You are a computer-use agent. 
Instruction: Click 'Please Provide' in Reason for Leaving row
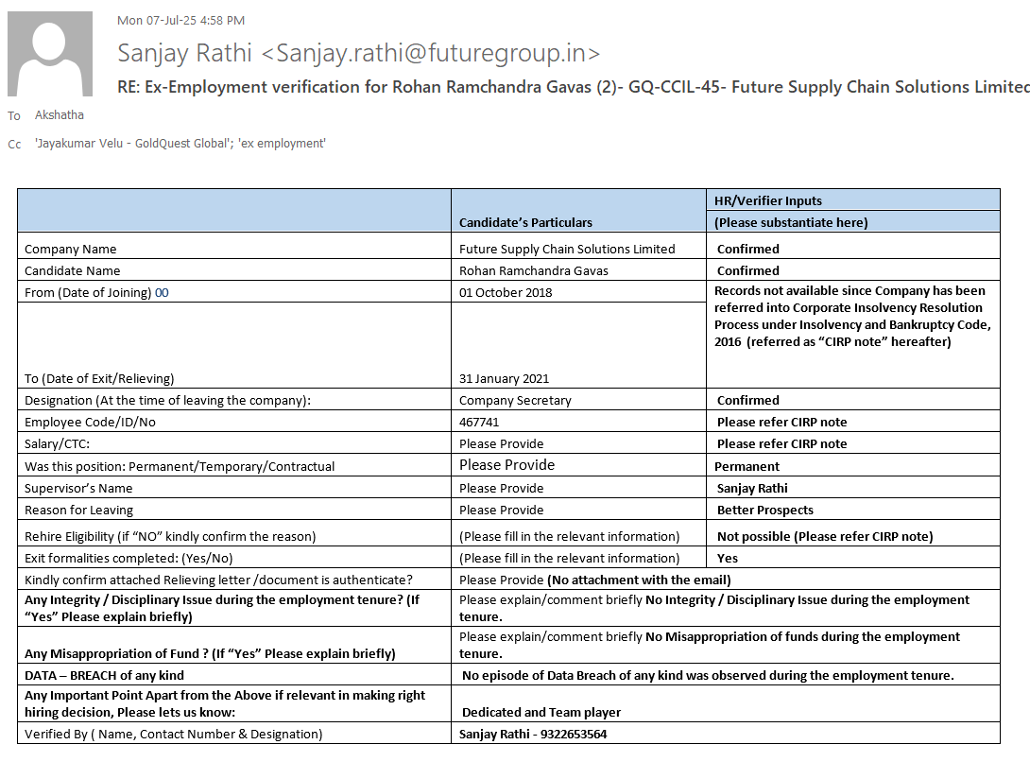(x=501, y=511)
